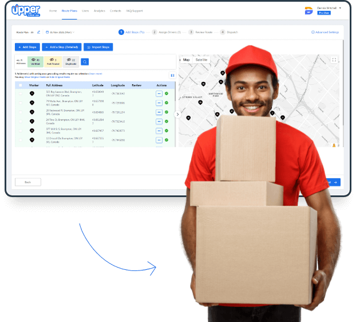This screenshot has width=356, height=322.
Task: Click the table vertical scrollbar
Action: 175,91
